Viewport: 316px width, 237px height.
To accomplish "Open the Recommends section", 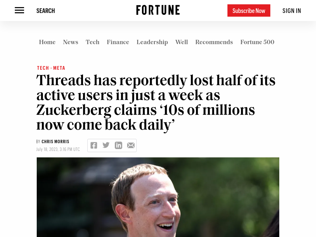I will pyautogui.click(x=214, y=42).
